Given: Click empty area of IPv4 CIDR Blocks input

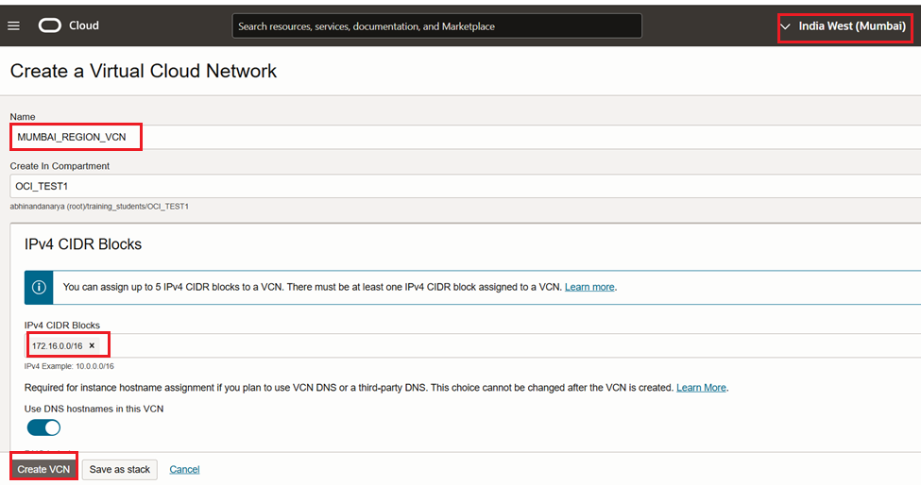Looking at the screenshot, I should (472, 346).
